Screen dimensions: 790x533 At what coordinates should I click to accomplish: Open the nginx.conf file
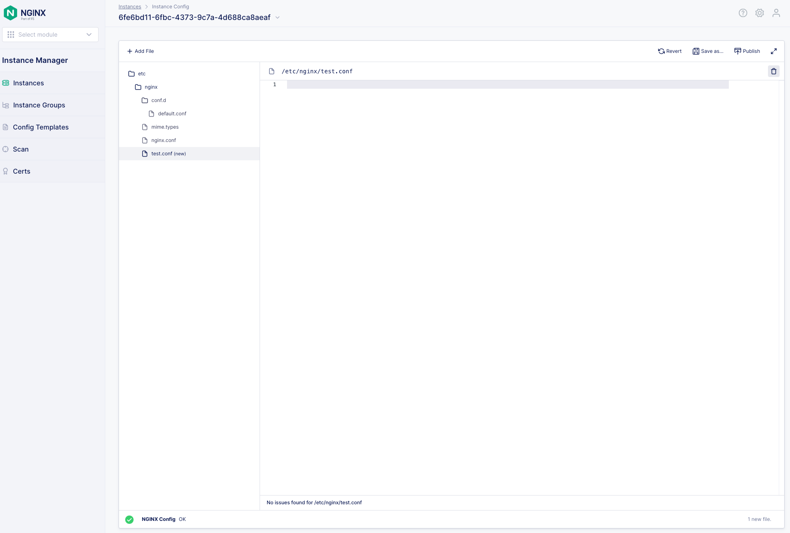click(159, 140)
